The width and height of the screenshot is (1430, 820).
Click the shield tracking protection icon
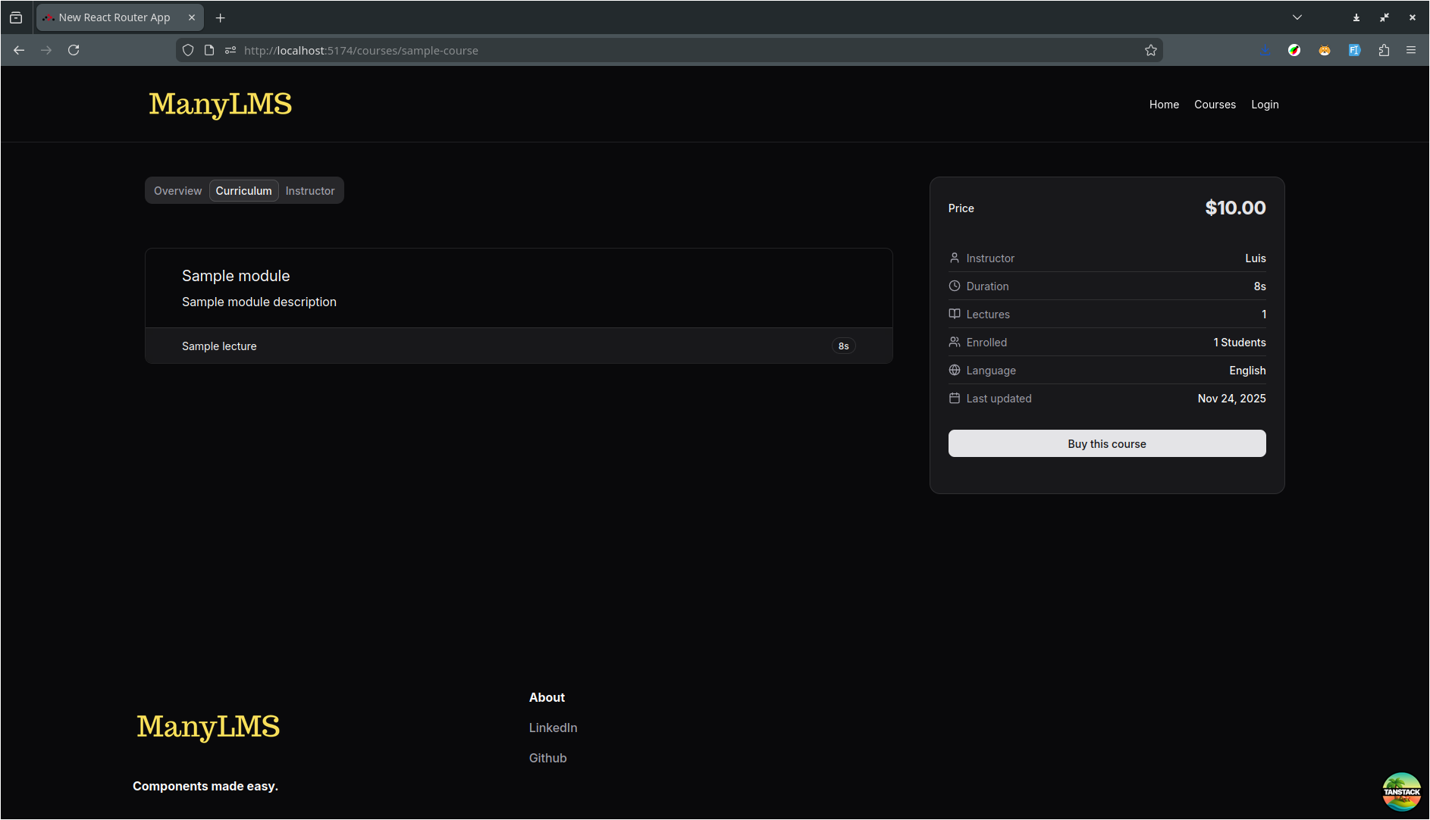click(x=188, y=50)
